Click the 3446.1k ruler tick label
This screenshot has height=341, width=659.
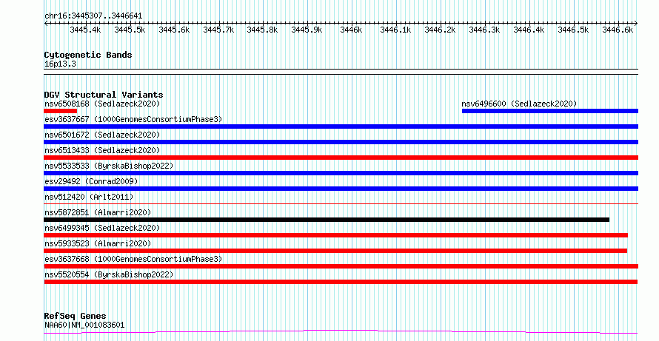395,30
